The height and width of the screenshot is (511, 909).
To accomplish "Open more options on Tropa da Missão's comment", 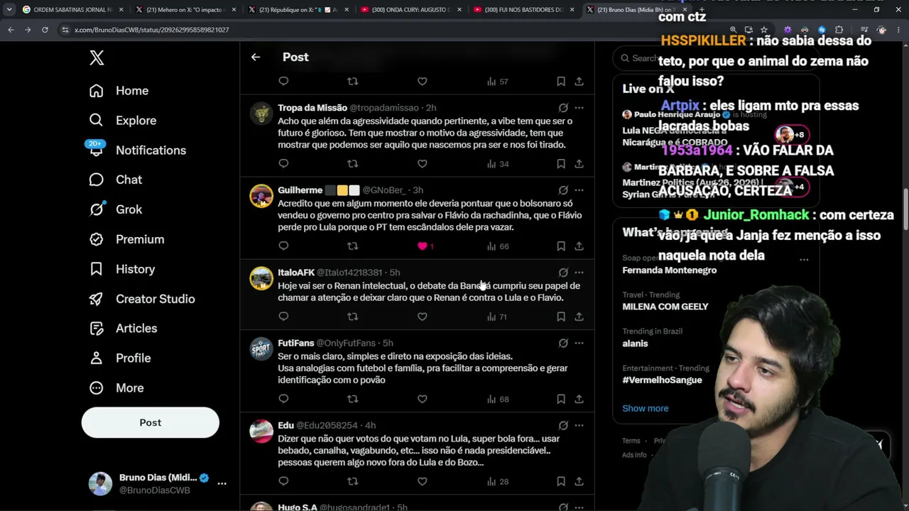I will (x=579, y=108).
